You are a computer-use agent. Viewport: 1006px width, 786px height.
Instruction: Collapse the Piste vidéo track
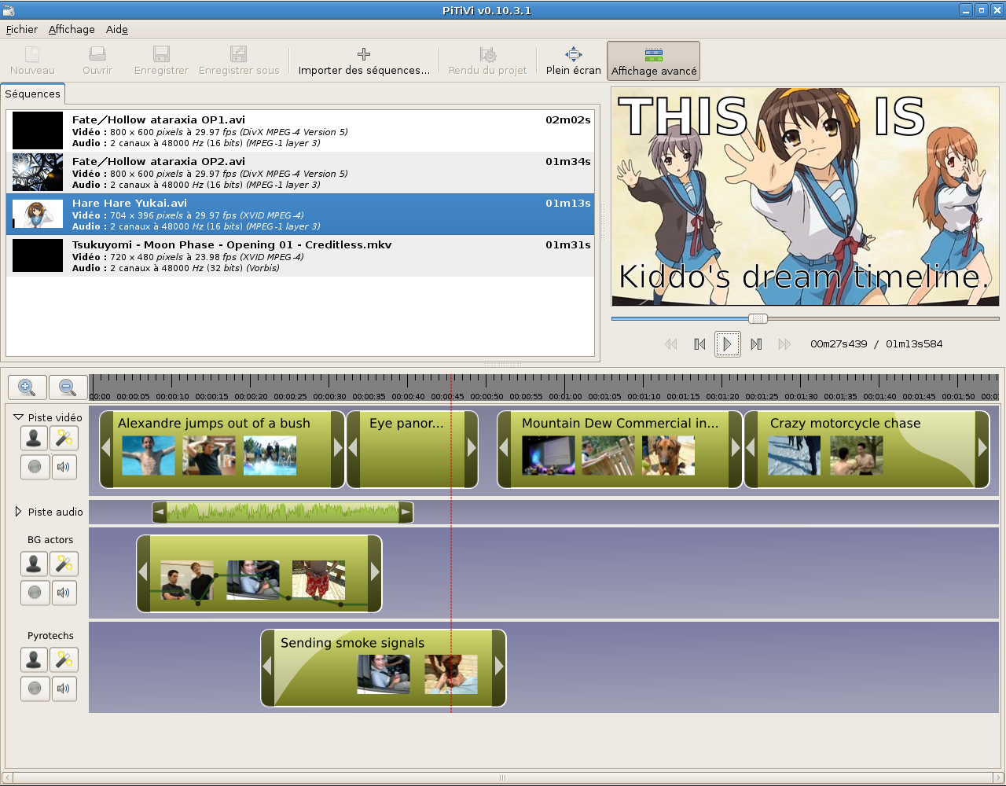[18, 417]
